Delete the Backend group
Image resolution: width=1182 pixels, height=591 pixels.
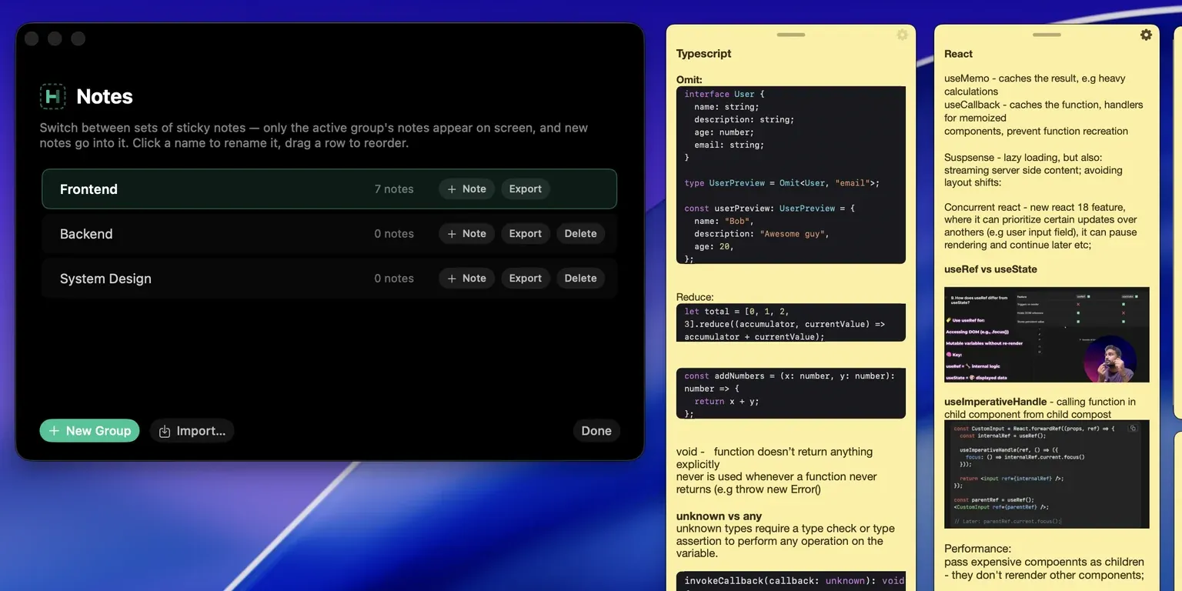point(580,234)
